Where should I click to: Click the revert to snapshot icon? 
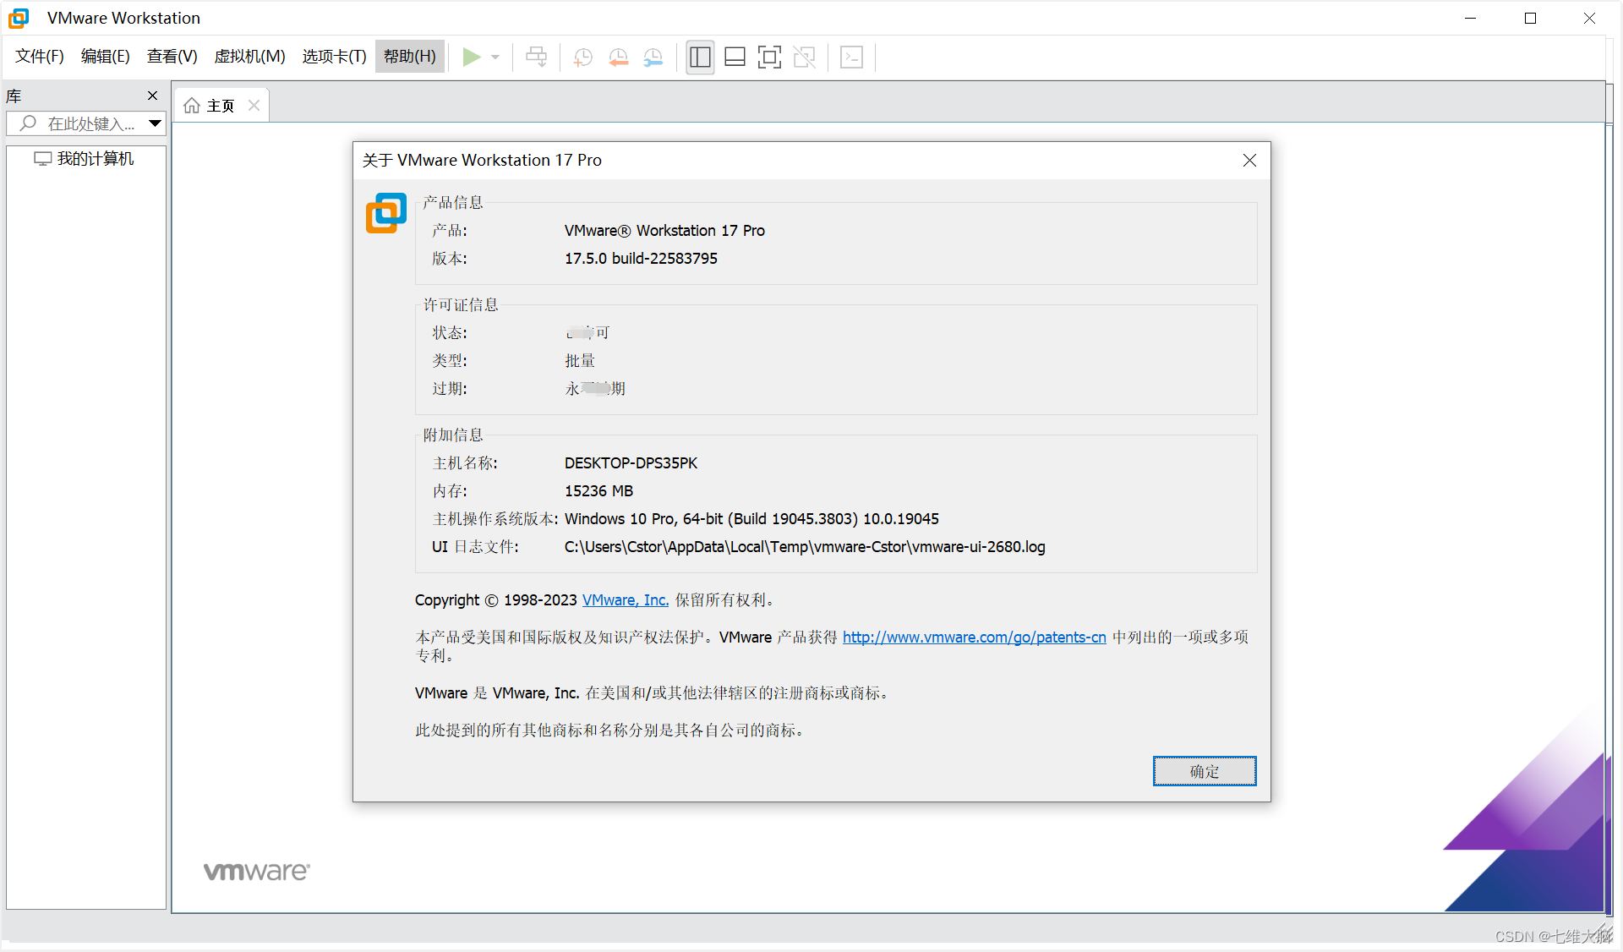click(618, 57)
